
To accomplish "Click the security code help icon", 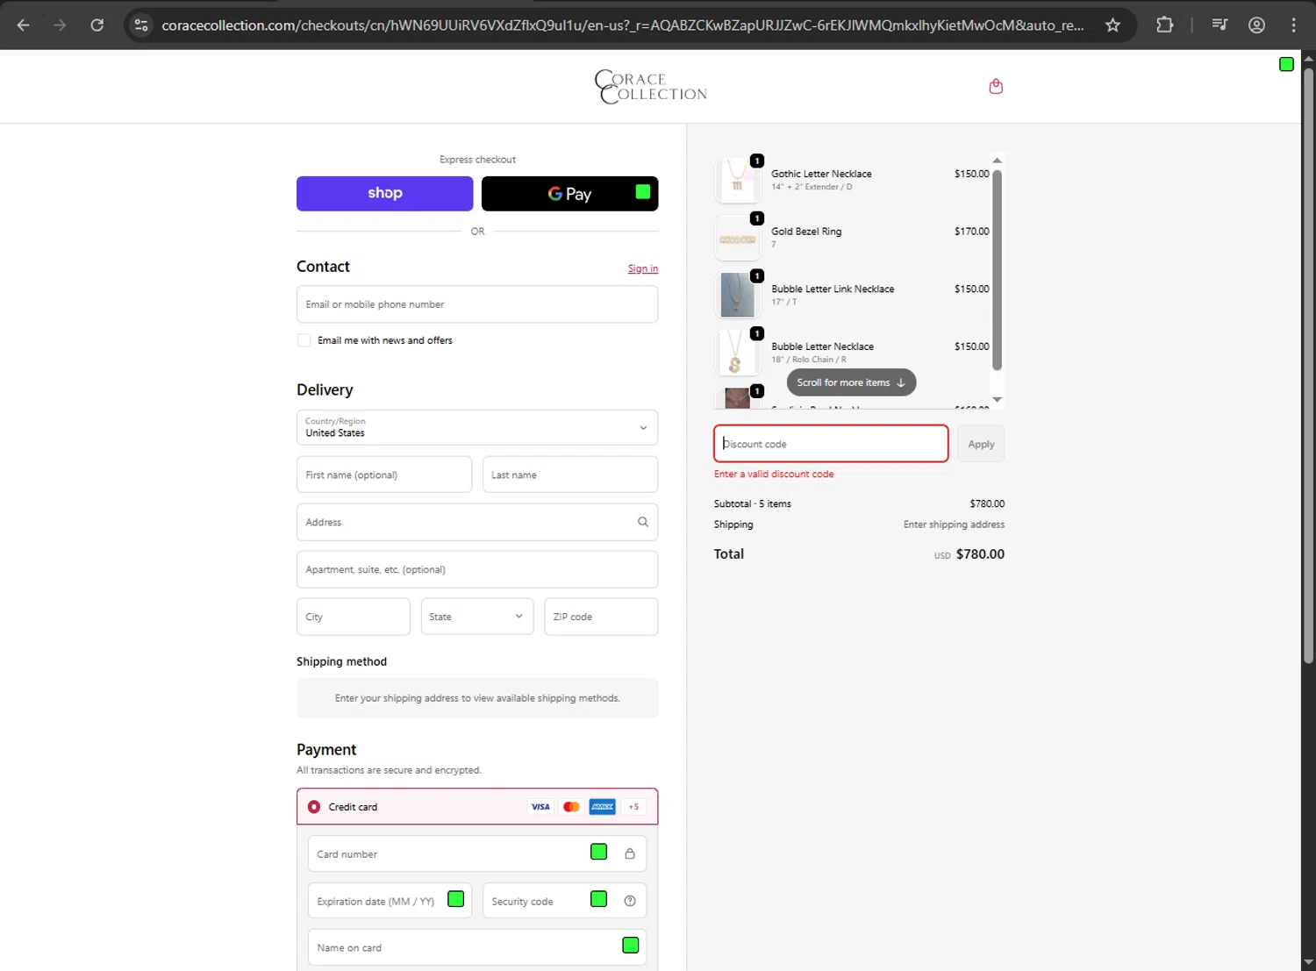I will (x=630, y=901).
